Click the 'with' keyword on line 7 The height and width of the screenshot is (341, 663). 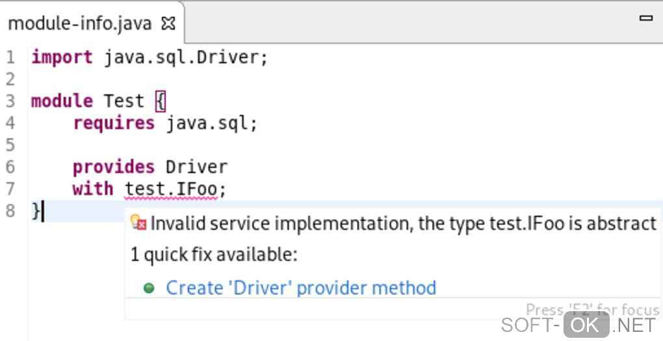click(93, 189)
